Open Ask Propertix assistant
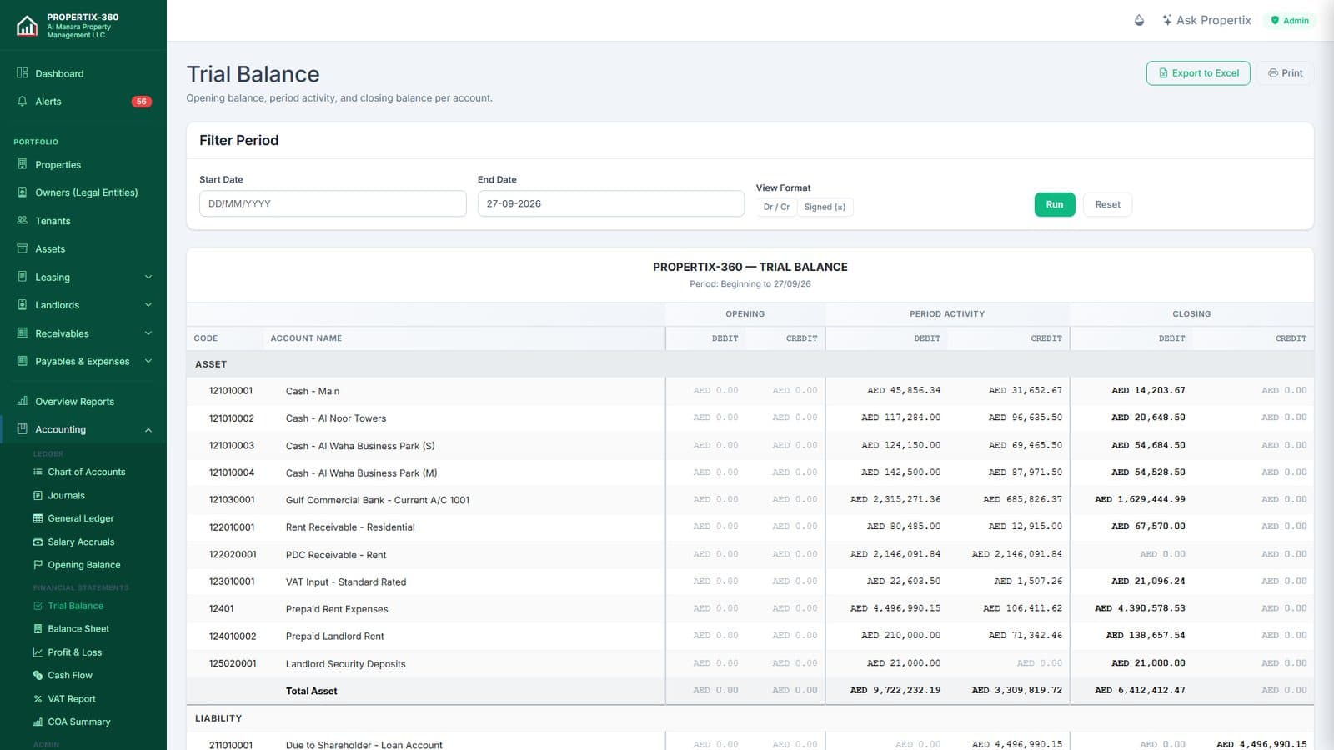Screen dimensions: 1334x750 (x=1206, y=20)
